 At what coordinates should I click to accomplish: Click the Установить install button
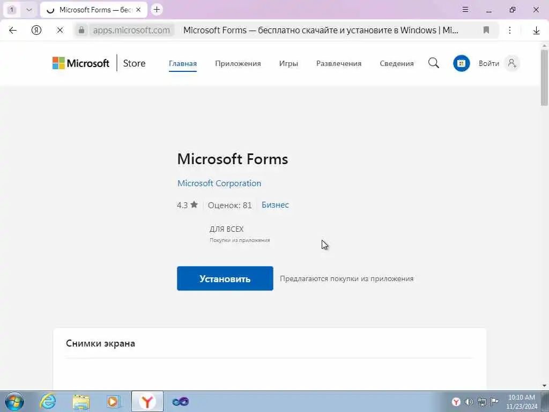(x=225, y=278)
